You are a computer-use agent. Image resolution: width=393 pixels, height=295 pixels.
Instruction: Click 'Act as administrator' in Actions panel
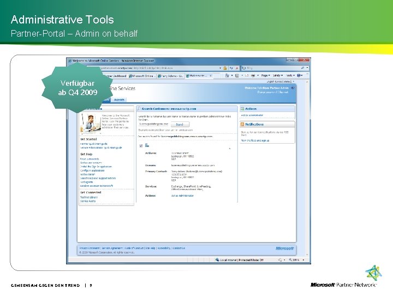pos(252,115)
